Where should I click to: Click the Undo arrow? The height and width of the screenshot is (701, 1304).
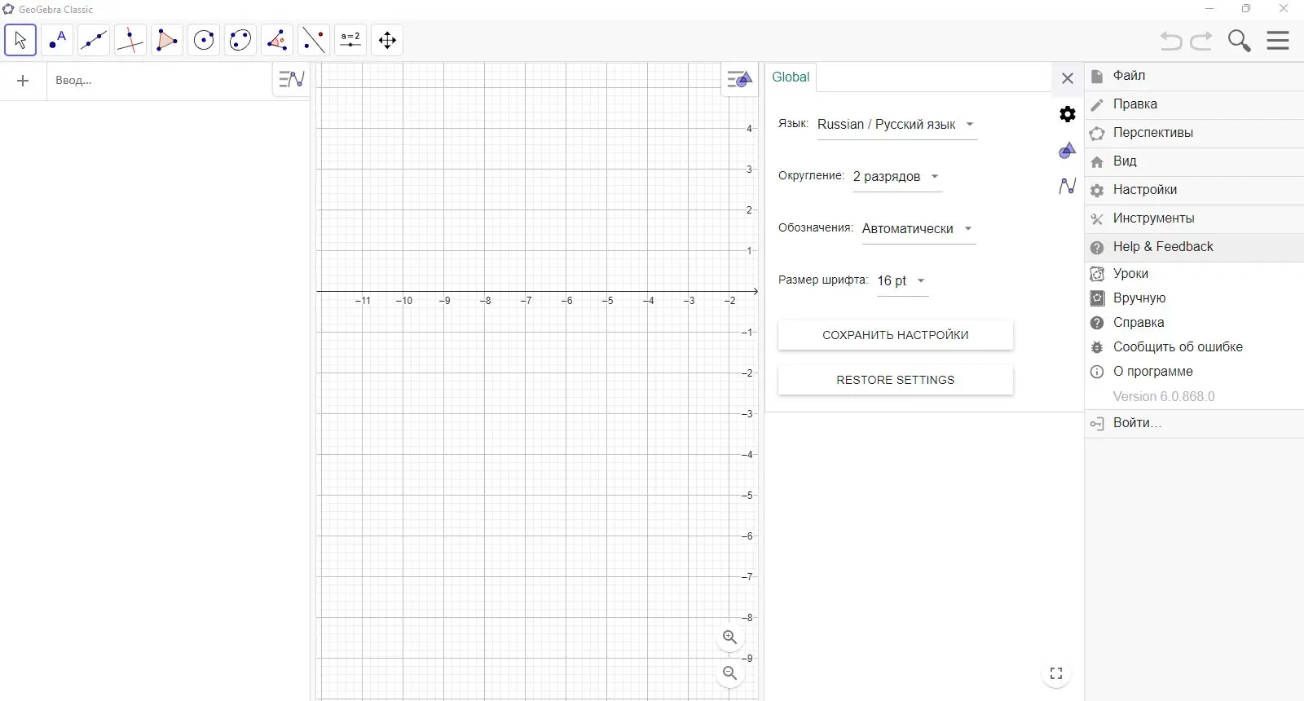1171,41
